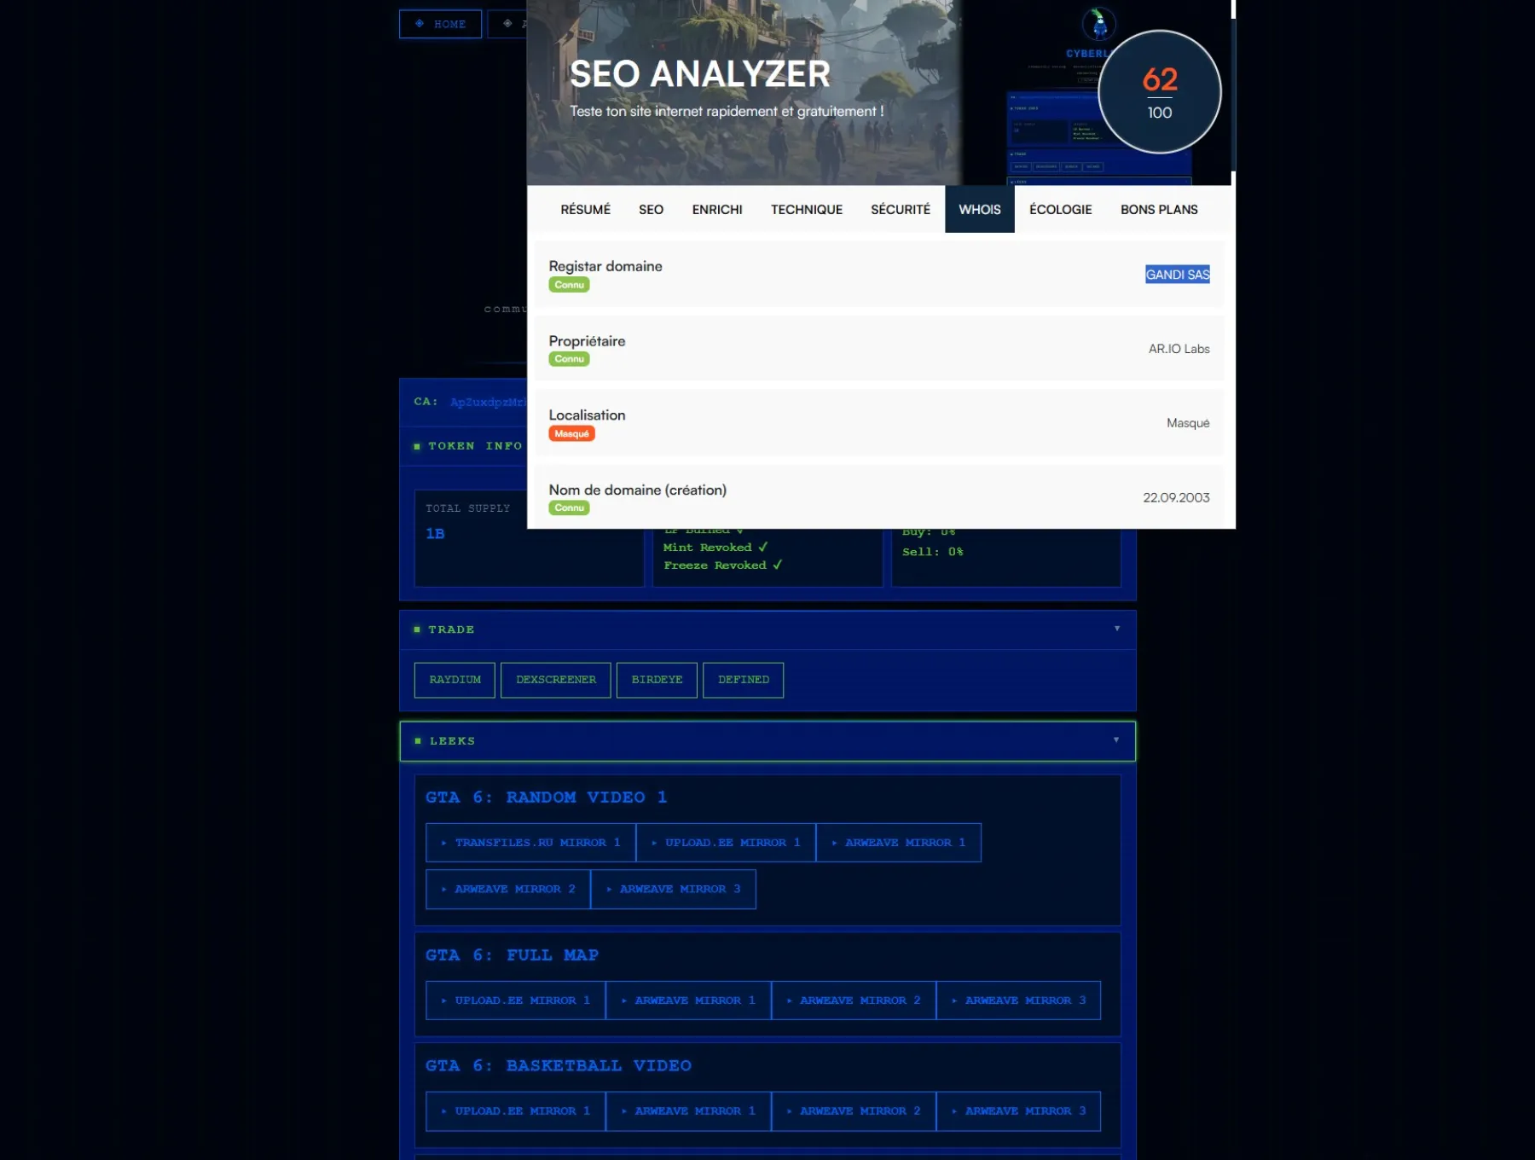The image size is (1535, 1160).
Task: Open UPLOAD.EE MIRROR 1 under Basketball Video
Action: (515, 1111)
